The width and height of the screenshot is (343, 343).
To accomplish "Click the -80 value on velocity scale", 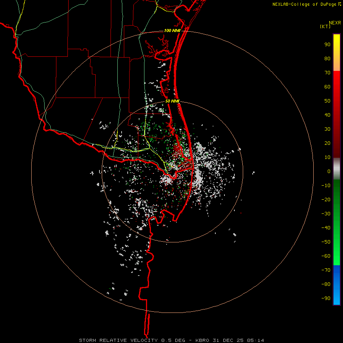I will [326, 284].
